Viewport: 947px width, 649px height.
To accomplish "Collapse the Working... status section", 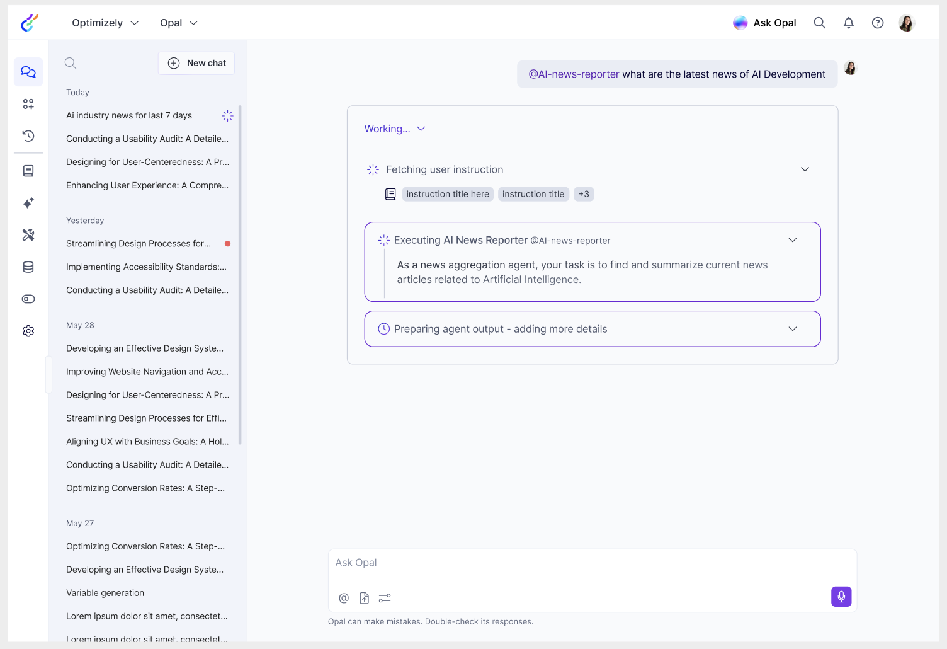I will pos(395,129).
